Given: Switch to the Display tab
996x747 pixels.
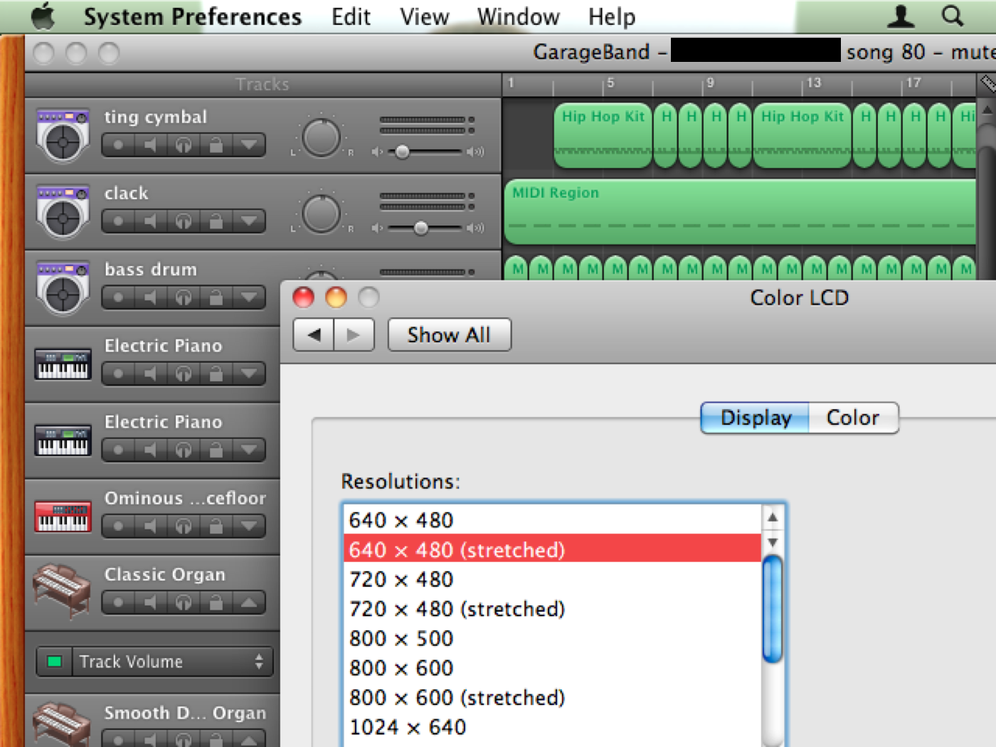Looking at the screenshot, I should click(756, 418).
